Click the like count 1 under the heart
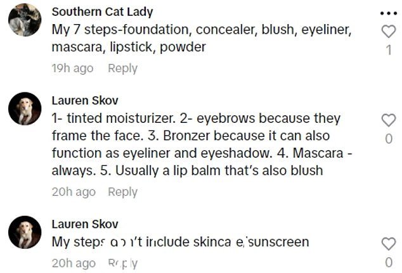Viewport: 402px width, 273px height. [x=389, y=50]
